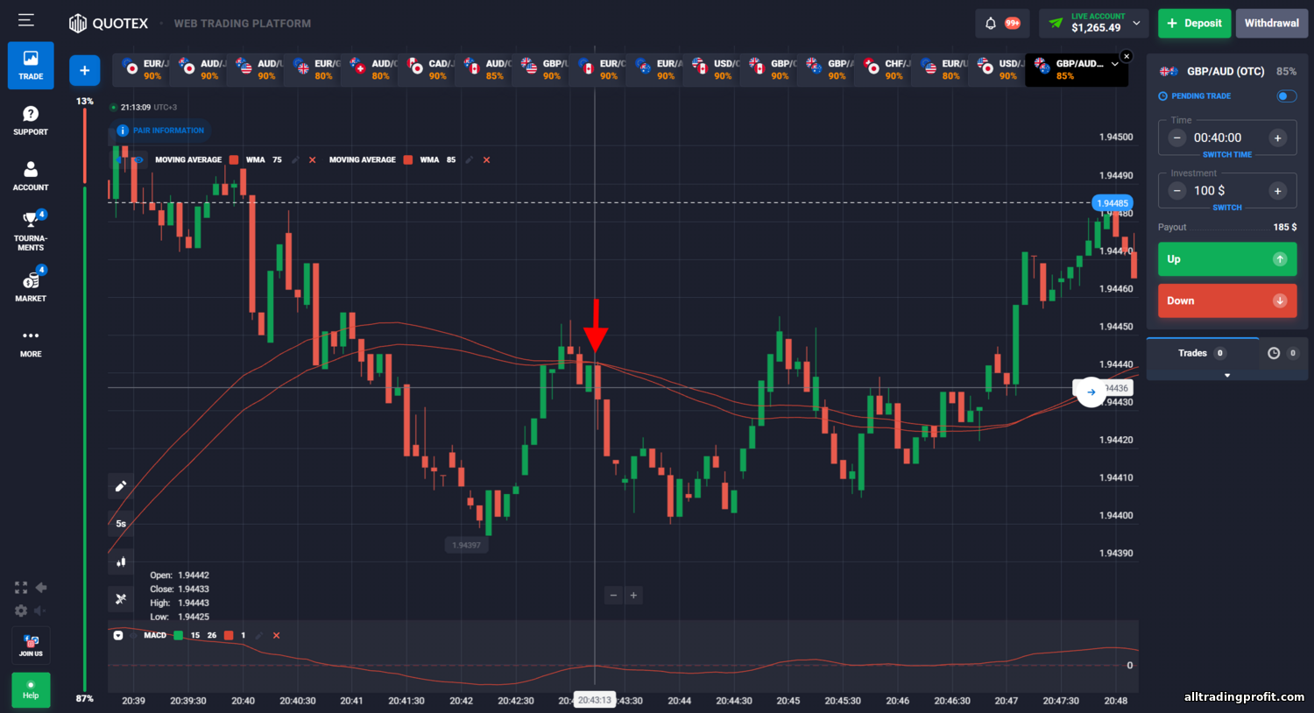Image resolution: width=1314 pixels, height=713 pixels.
Task: Open the Tournaments trophy icon
Action: [31, 229]
